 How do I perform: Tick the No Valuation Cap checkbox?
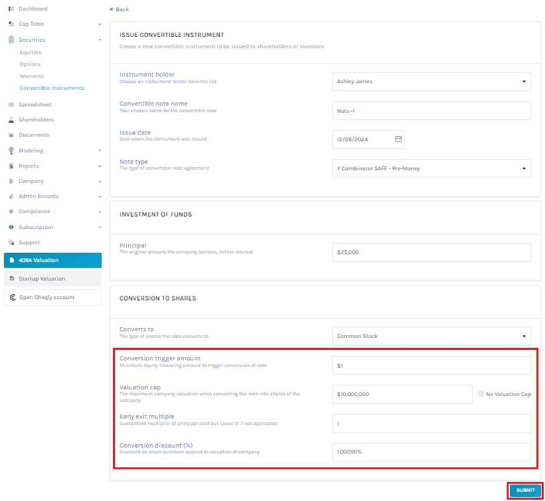point(481,394)
